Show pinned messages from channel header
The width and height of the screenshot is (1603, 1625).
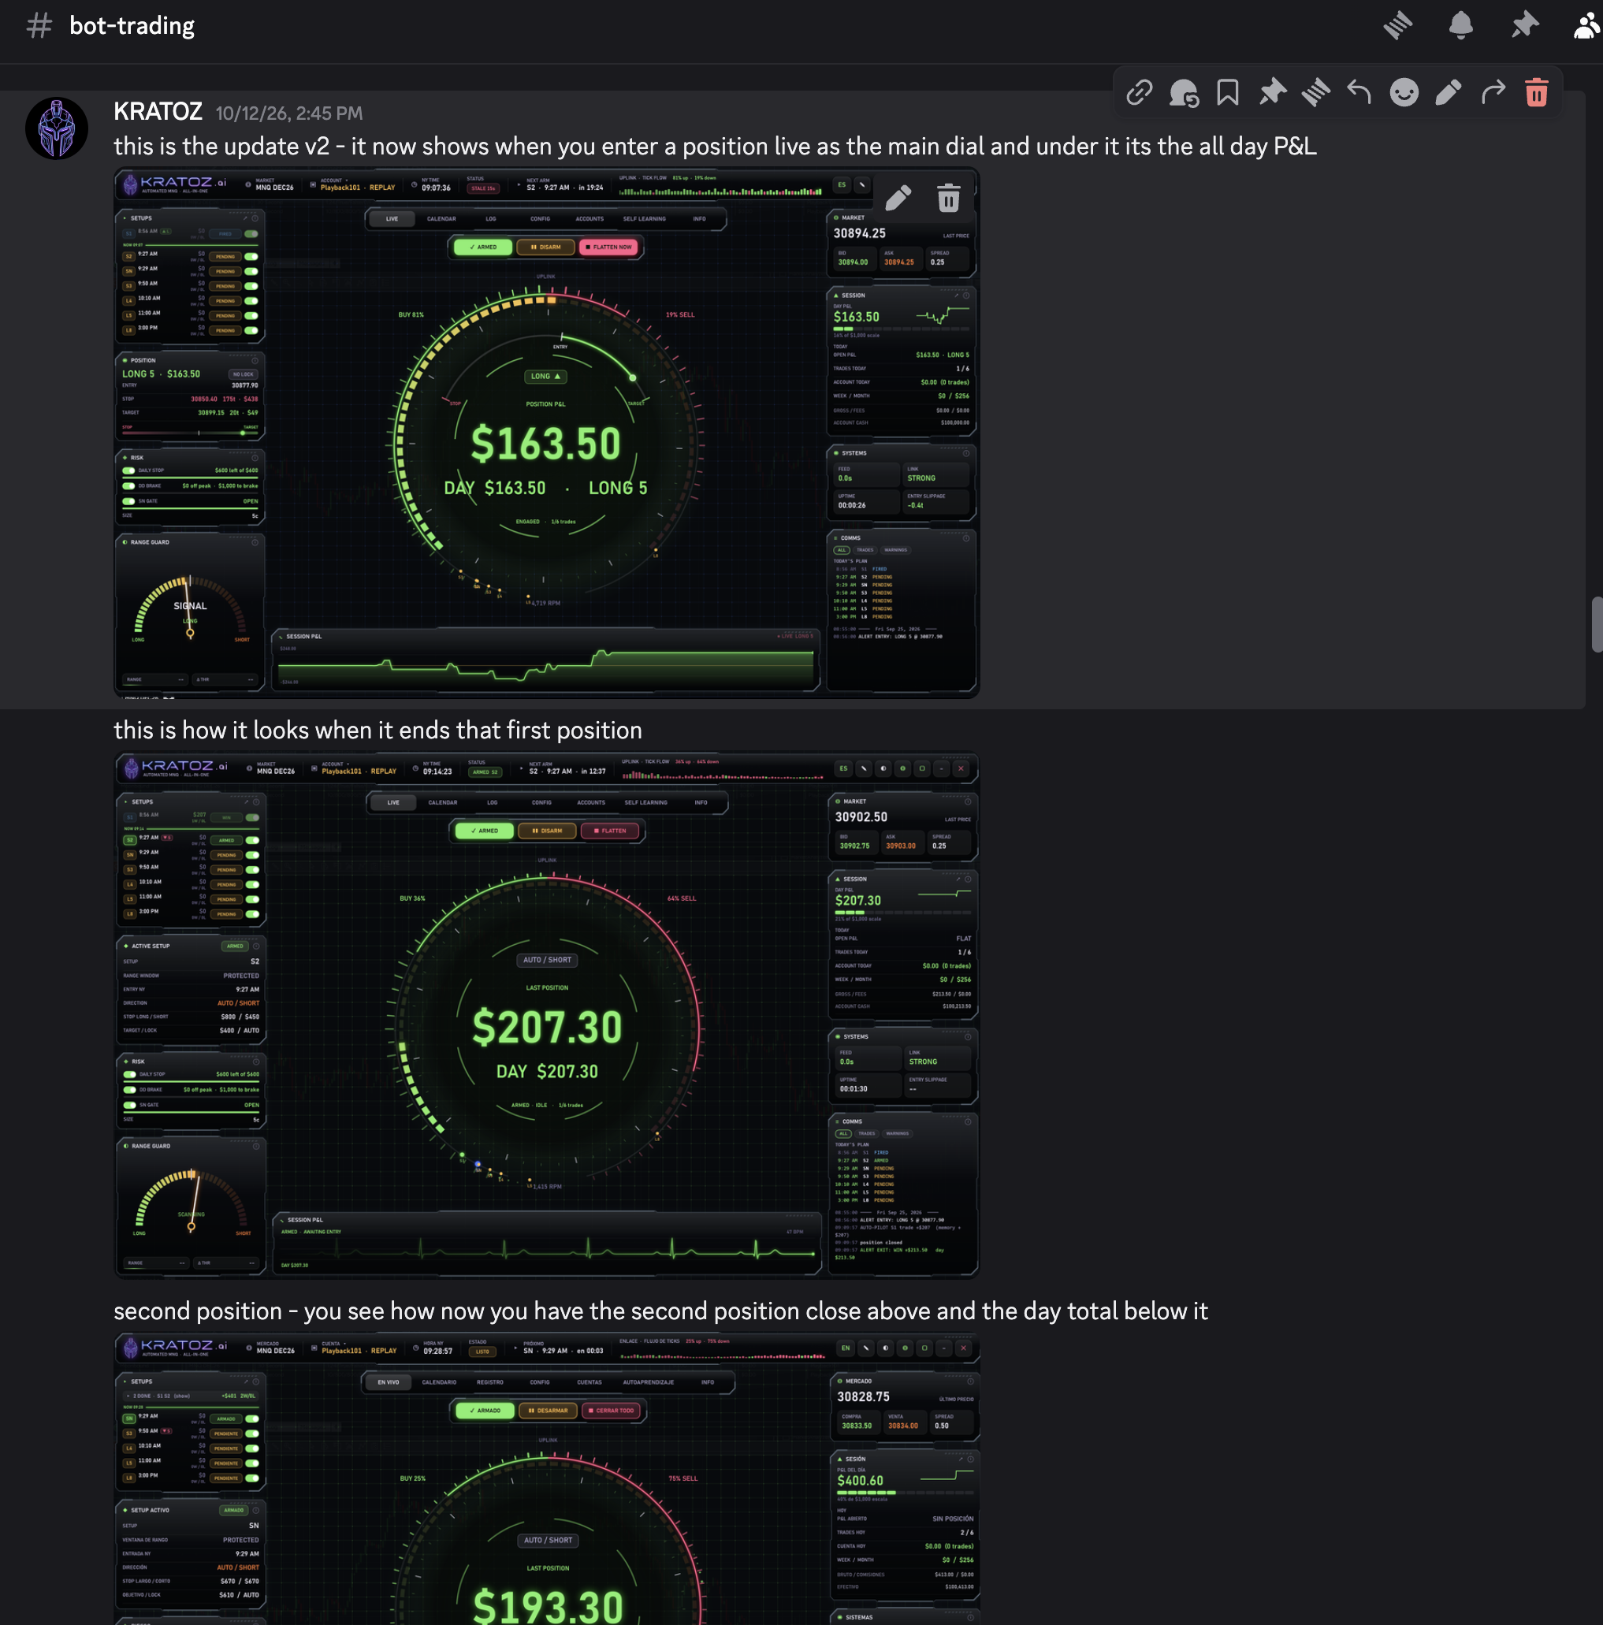(x=1525, y=25)
